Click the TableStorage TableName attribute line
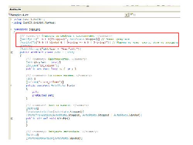This screenshot has width=193, height=145. point(50,49)
